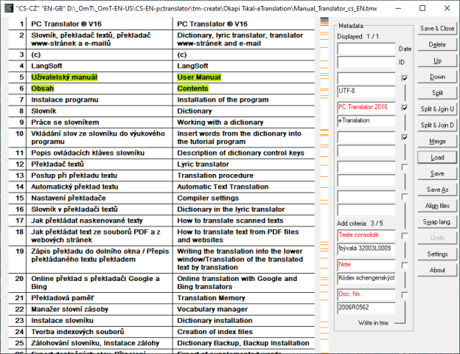Click the Kódex schengenských field
The height and width of the screenshot is (354, 460).
tap(366, 278)
